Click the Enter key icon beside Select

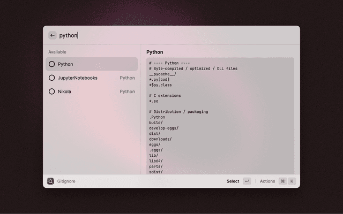tap(247, 181)
